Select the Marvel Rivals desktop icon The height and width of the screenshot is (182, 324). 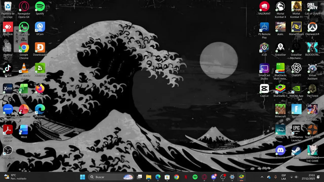tap(296, 29)
